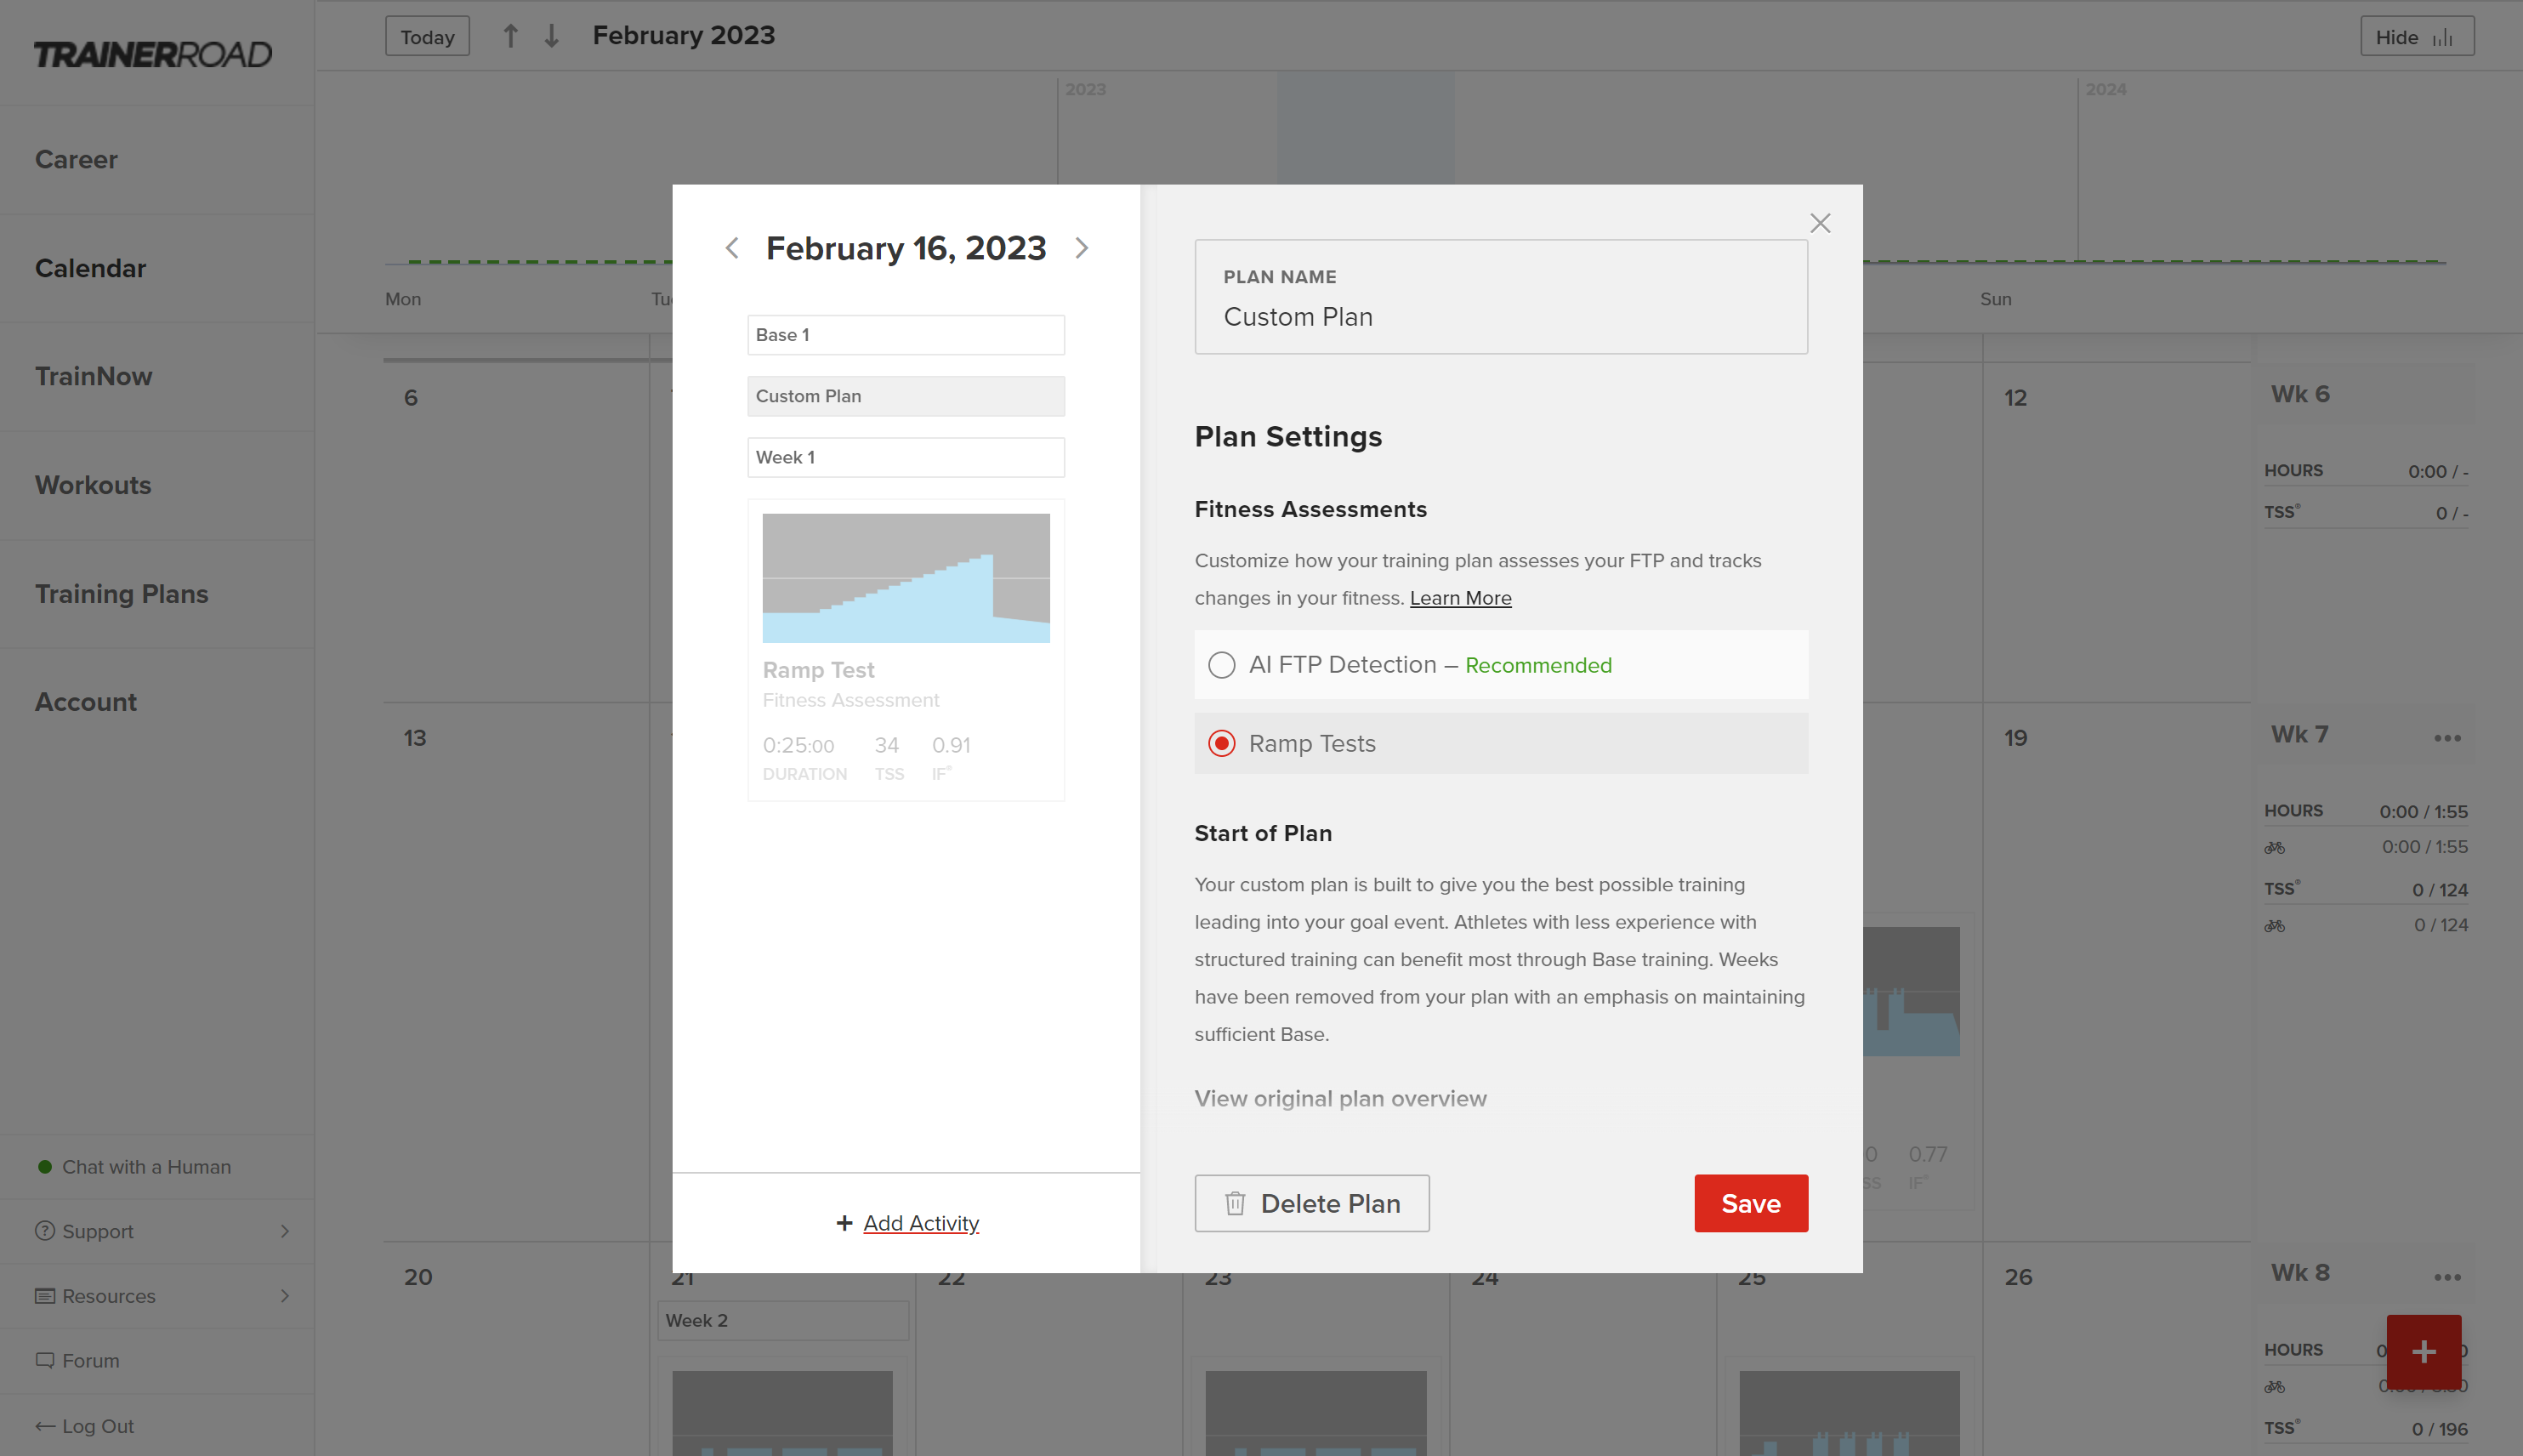The image size is (2523, 1456).
Task: Go to previous day in dialog
Action: pos(731,248)
